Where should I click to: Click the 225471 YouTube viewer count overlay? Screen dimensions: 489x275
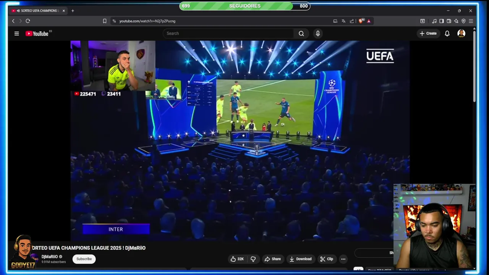[85, 94]
